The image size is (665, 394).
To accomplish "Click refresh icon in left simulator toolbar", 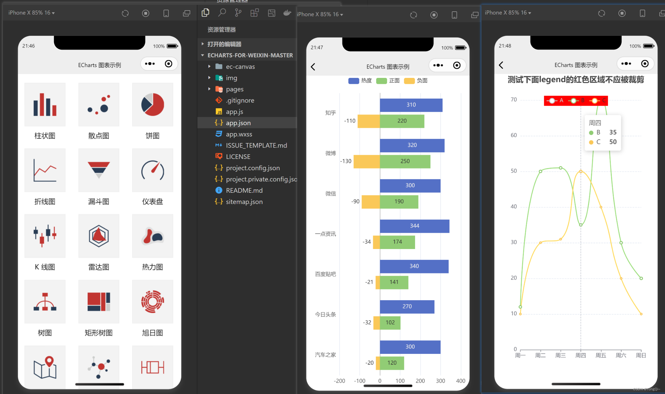I will (125, 13).
